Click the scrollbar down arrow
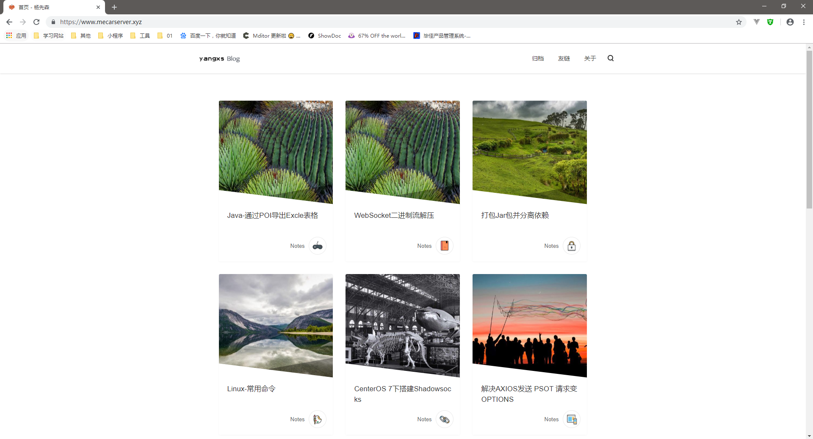 tap(809, 436)
